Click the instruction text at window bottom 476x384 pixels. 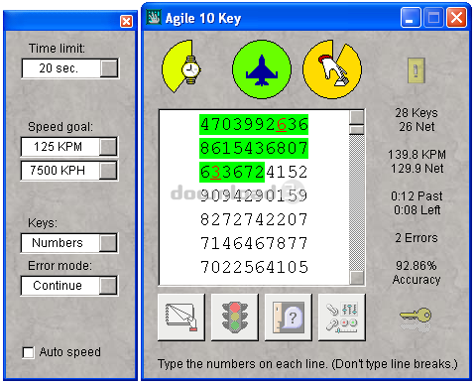pos(307,364)
